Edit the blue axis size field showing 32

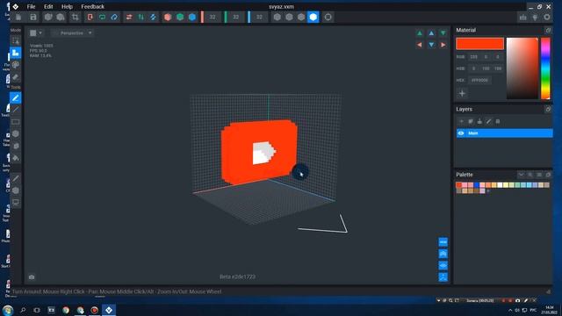pos(259,18)
